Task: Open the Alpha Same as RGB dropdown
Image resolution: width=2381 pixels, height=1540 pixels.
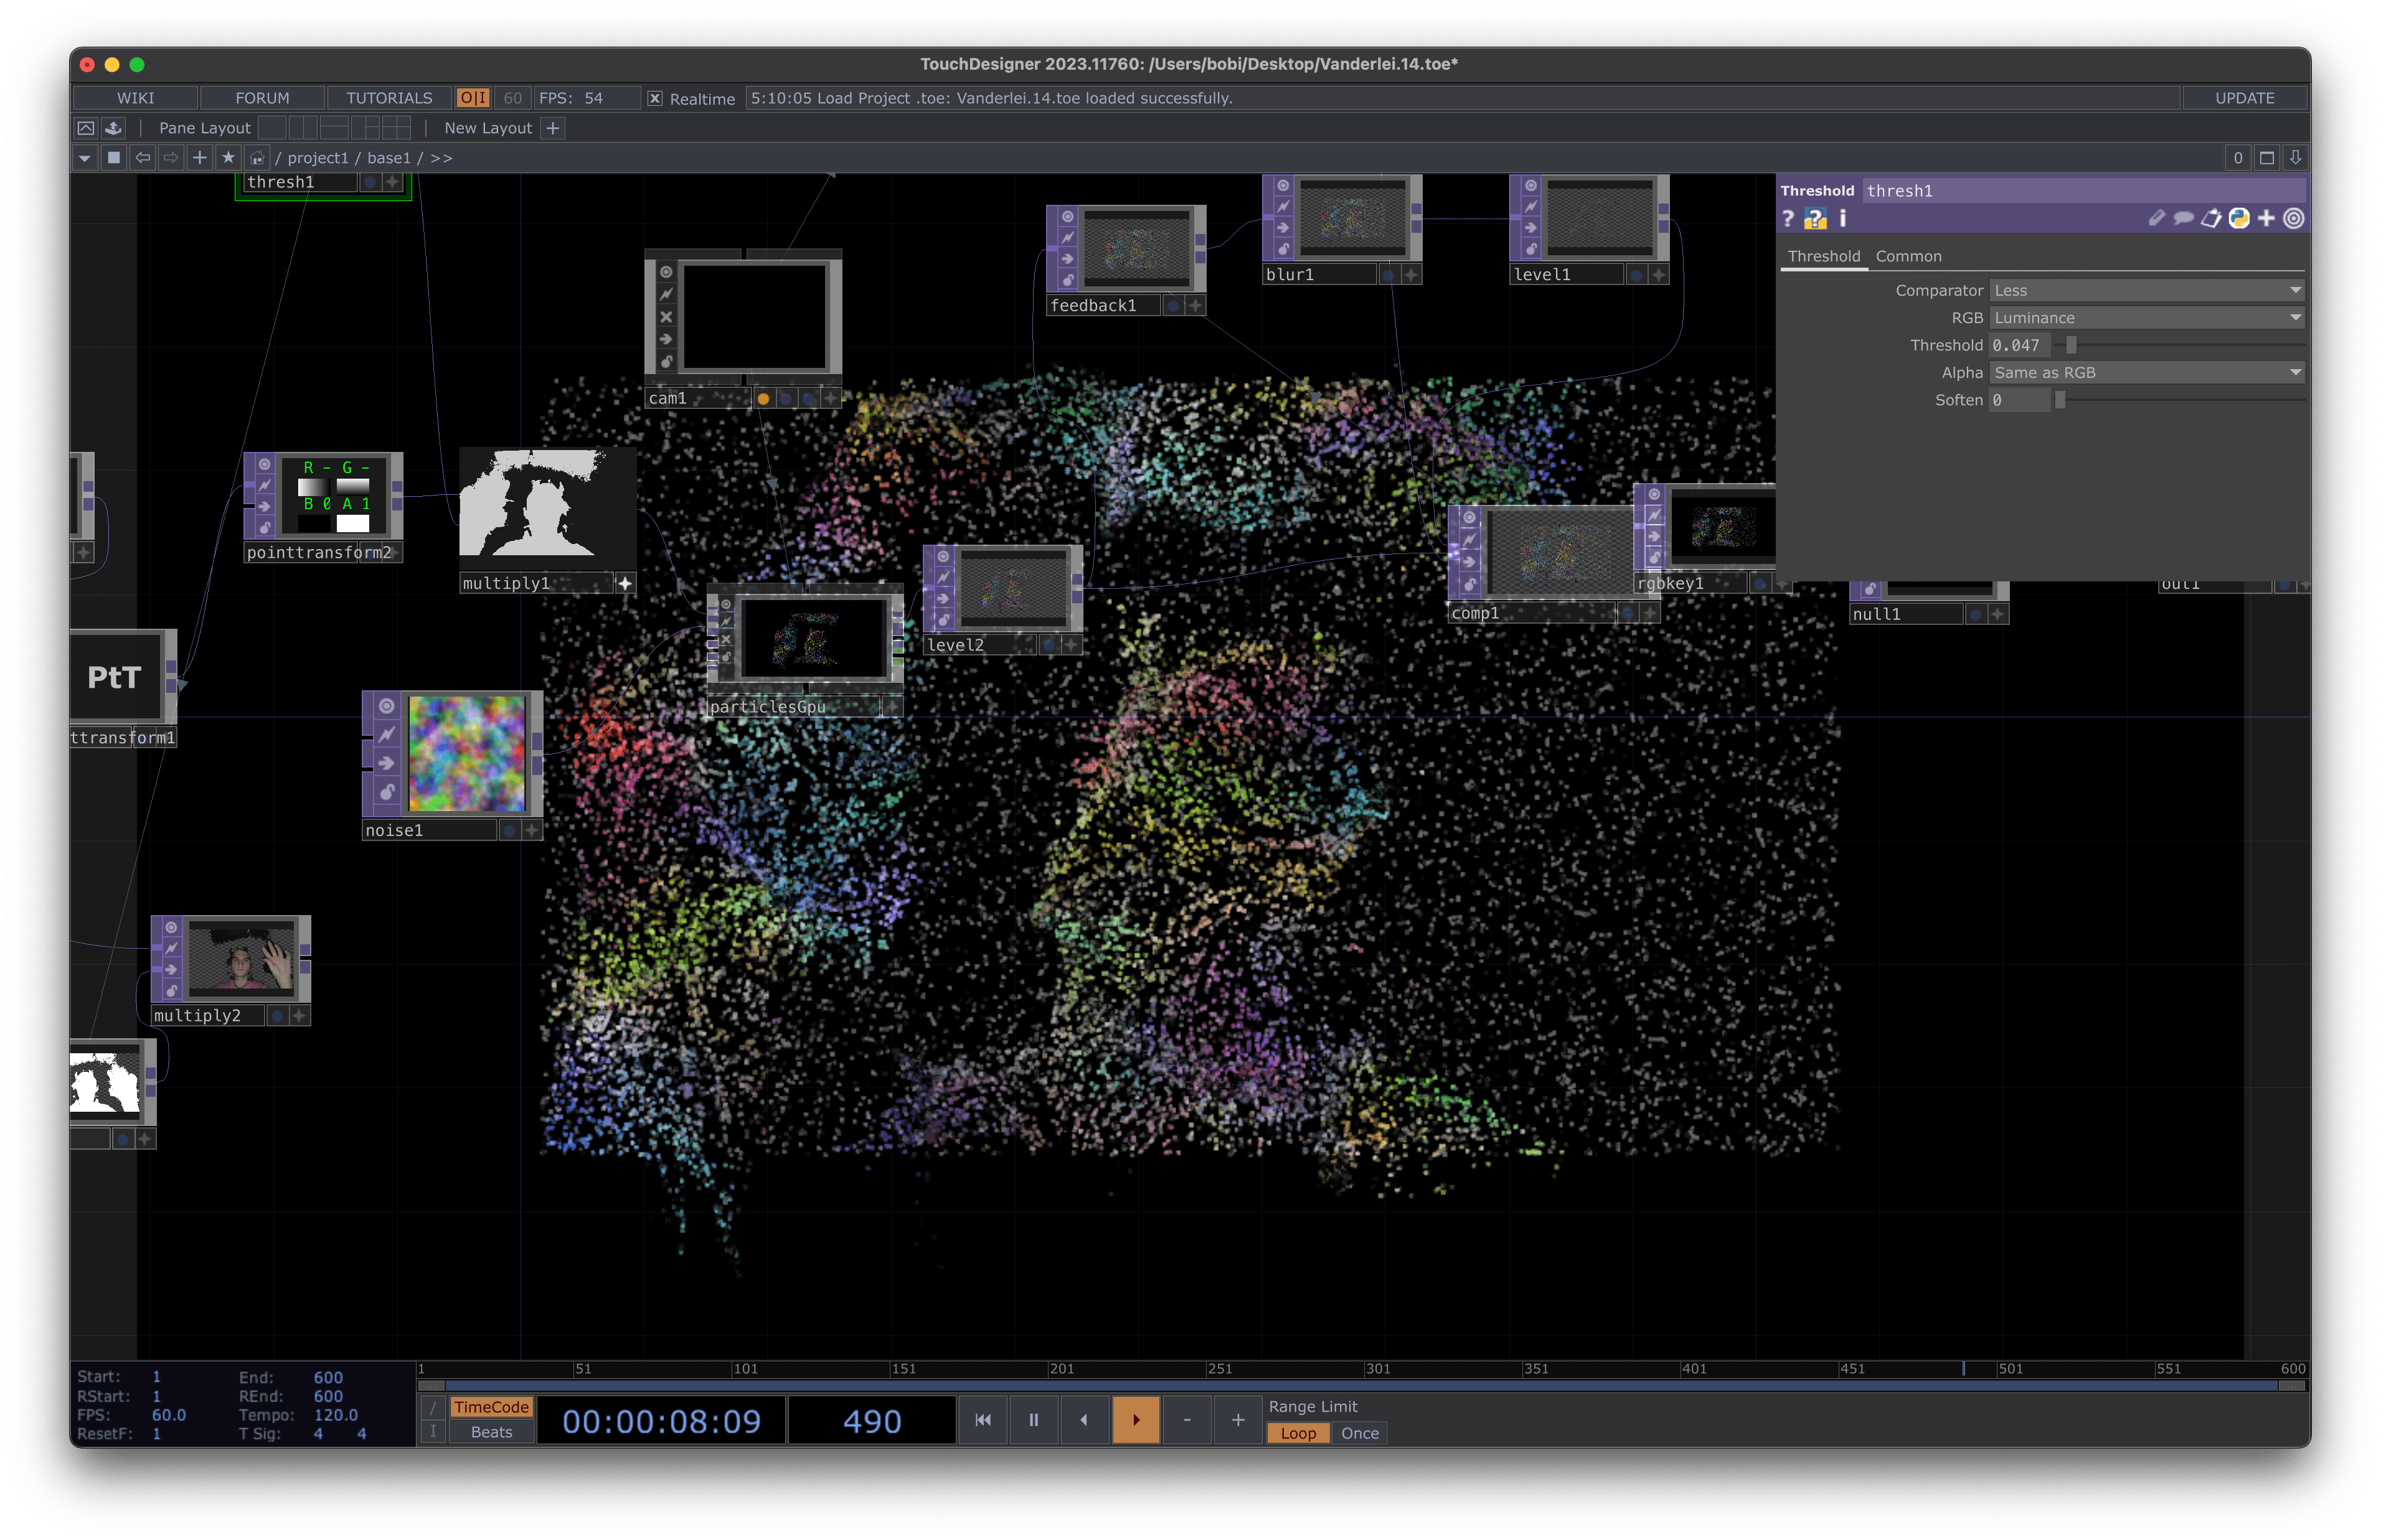Action: [2147, 372]
